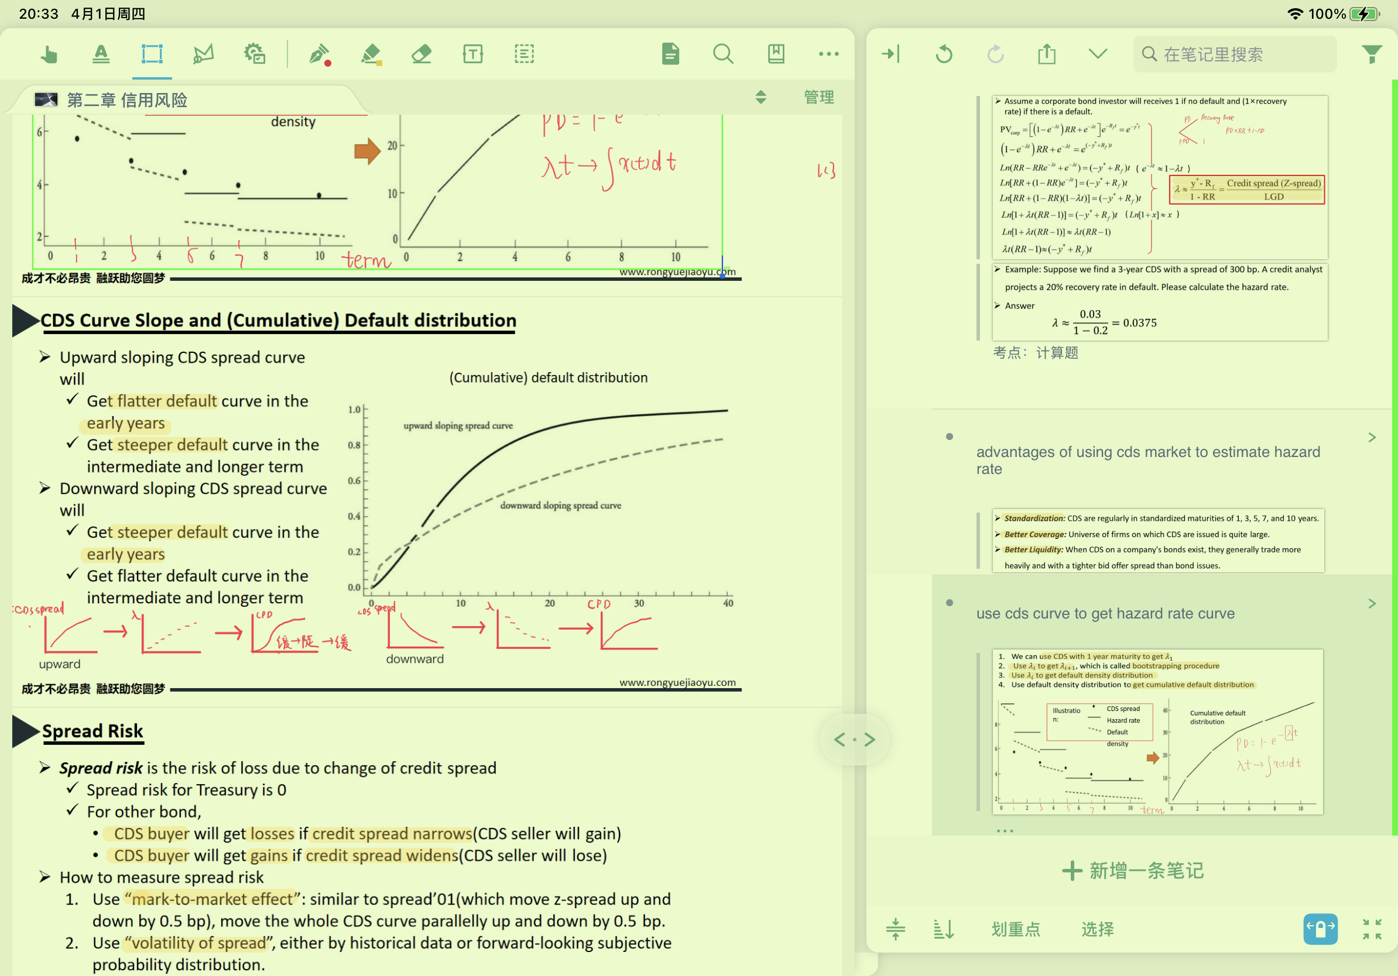
Task: Select the dashed selection list tool
Action: pyautogui.click(x=523, y=54)
